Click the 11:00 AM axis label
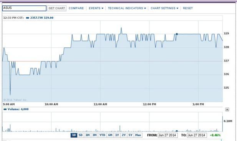Screen dimensions: 237x141 pos(100,104)
